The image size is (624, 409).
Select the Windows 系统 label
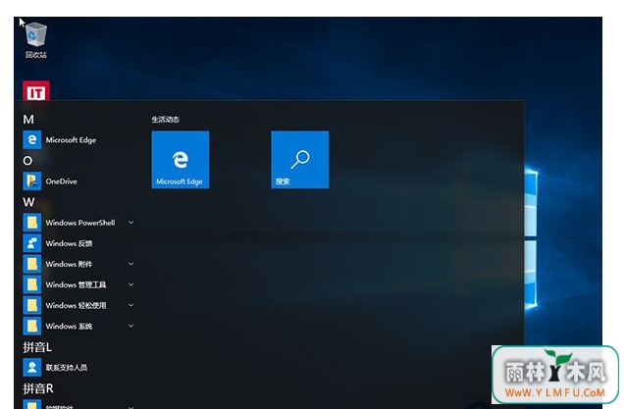pyautogui.click(x=69, y=327)
